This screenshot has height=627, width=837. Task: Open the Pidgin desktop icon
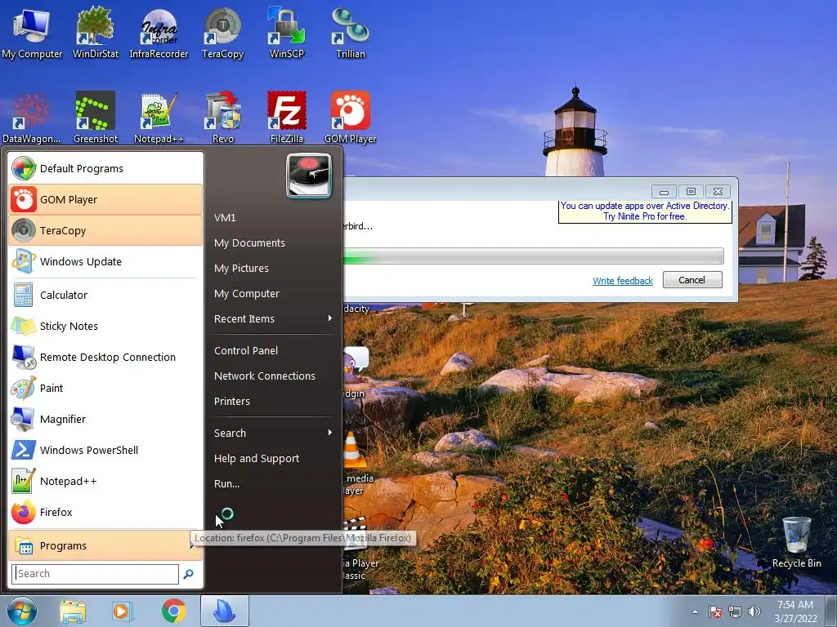coord(356,372)
